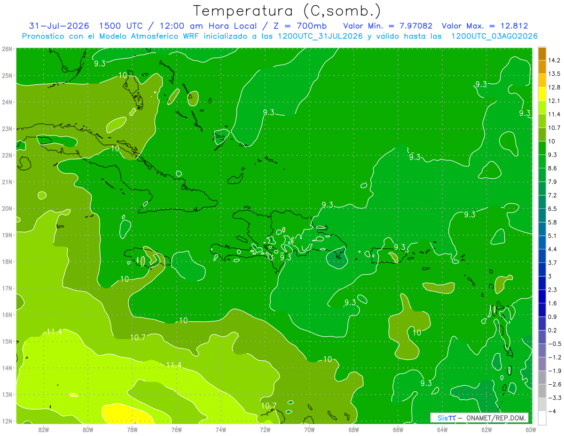Click the '62W' longitude axis label
Image resolution: width=564 pixels, height=436 pixels.
(x=486, y=429)
